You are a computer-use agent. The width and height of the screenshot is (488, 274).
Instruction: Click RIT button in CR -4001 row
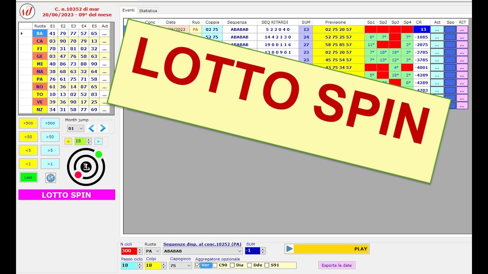(462, 67)
